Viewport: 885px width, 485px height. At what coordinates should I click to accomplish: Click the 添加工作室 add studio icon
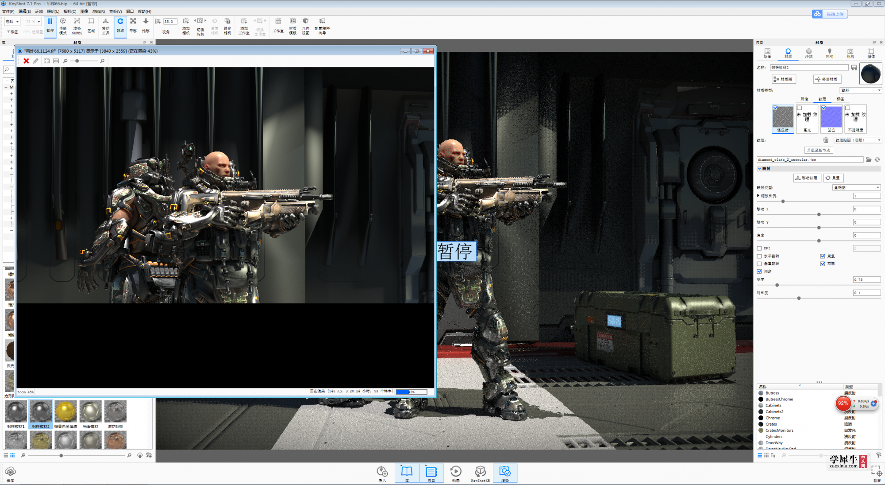[244, 26]
